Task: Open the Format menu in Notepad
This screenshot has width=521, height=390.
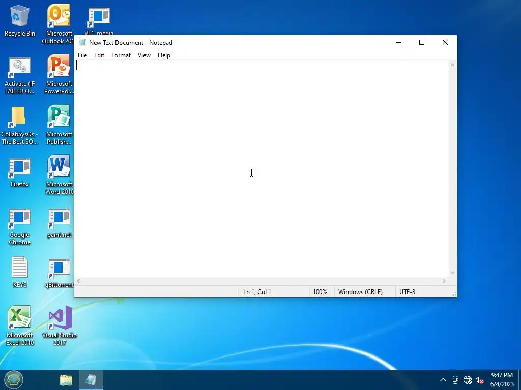Action: 121,55
